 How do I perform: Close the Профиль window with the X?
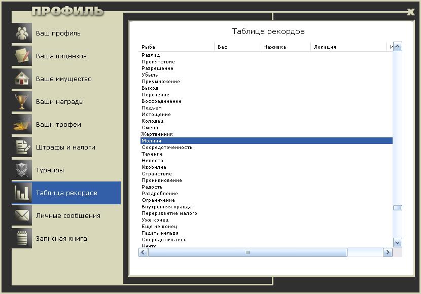click(410, 12)
